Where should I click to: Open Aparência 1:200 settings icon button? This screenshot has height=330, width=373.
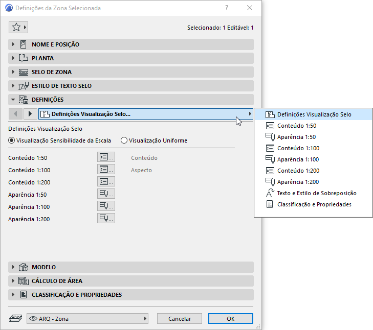tap(106, 218)
